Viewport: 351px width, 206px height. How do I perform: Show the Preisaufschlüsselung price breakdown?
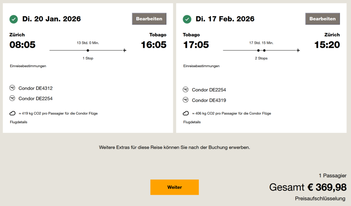[320, 198]
